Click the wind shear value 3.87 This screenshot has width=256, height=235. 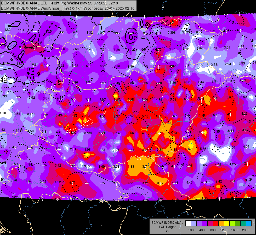pyautogui.click(x=160, y=183)
